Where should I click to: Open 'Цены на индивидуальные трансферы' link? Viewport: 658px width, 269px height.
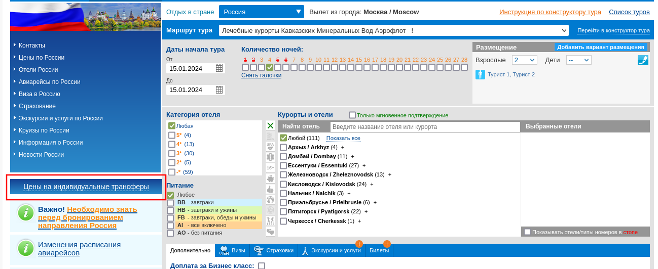pos(86,187)
